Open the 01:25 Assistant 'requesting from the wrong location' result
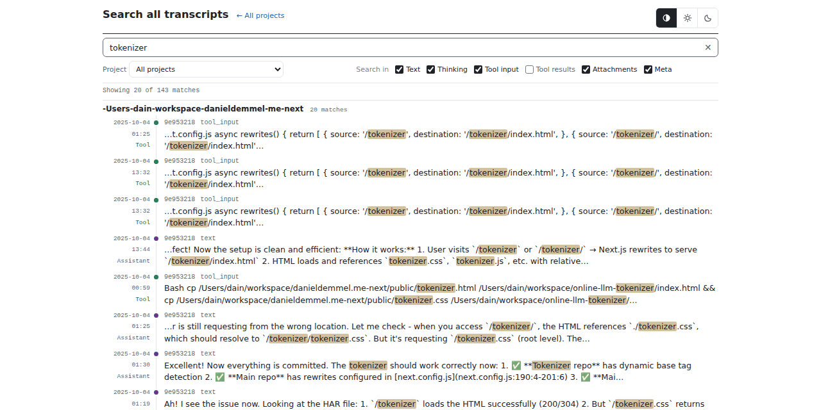821x410 pixels. (410, 326)
